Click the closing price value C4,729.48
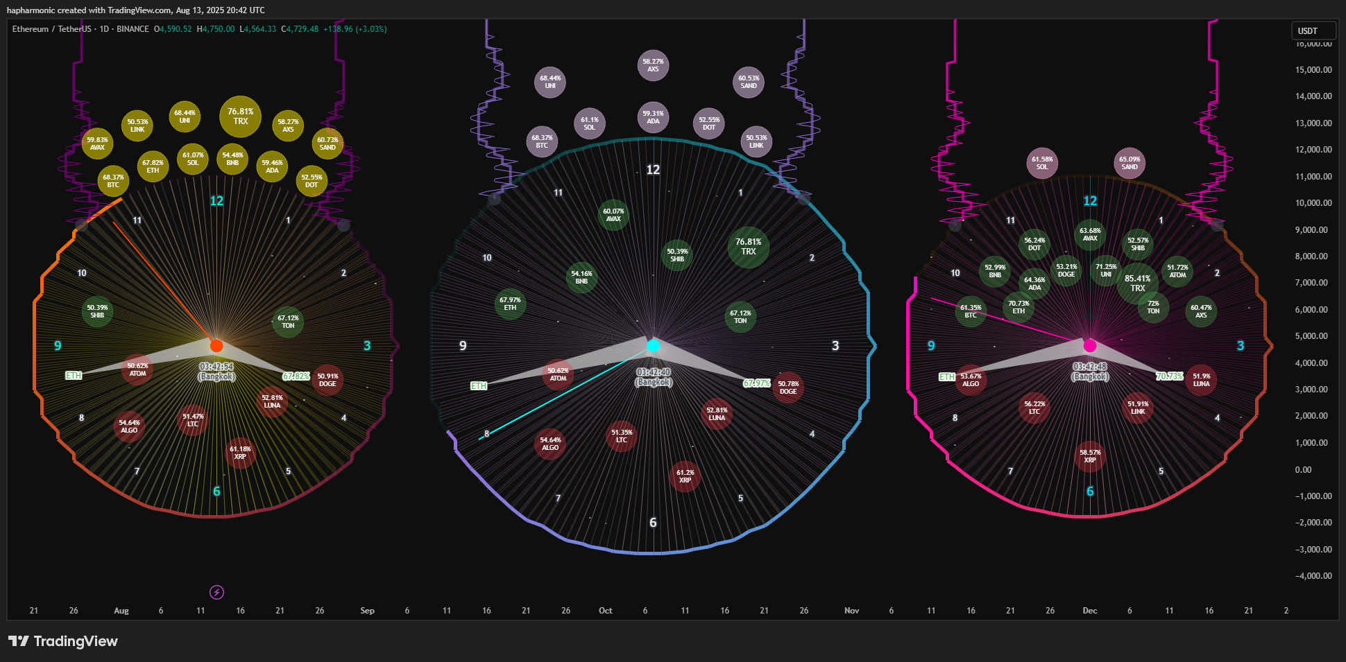Image resolution: width=1346 pixels, height=662 pixels. tap(300, 29)
